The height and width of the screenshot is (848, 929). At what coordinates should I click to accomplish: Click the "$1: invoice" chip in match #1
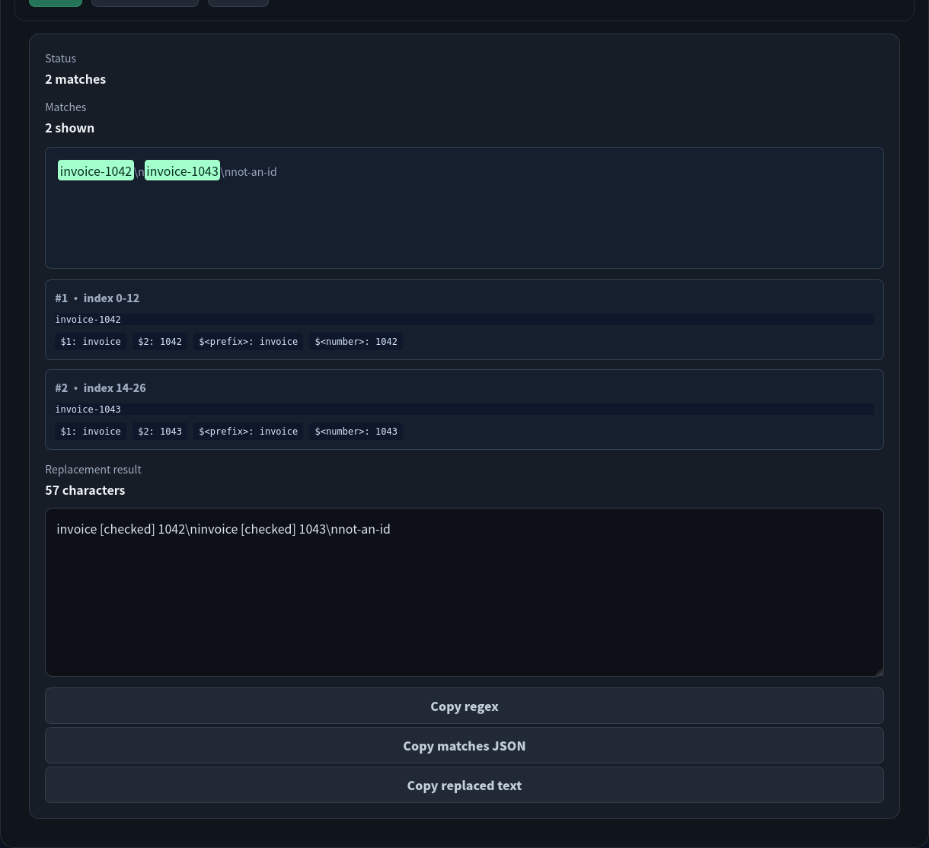(x=91, y=342)
